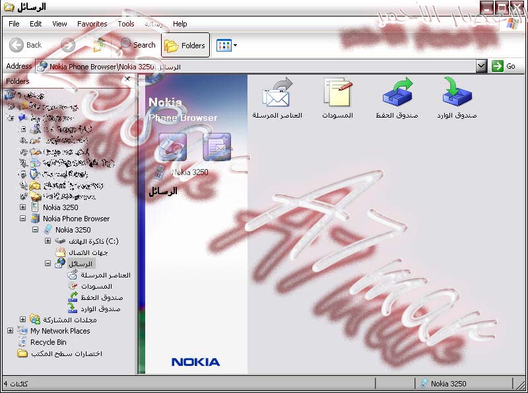This screenshot has width=528, height=393.
Task: Select صندوق الوارد in the folder tree
Action: pyautogui.click(x=100, y=308)
